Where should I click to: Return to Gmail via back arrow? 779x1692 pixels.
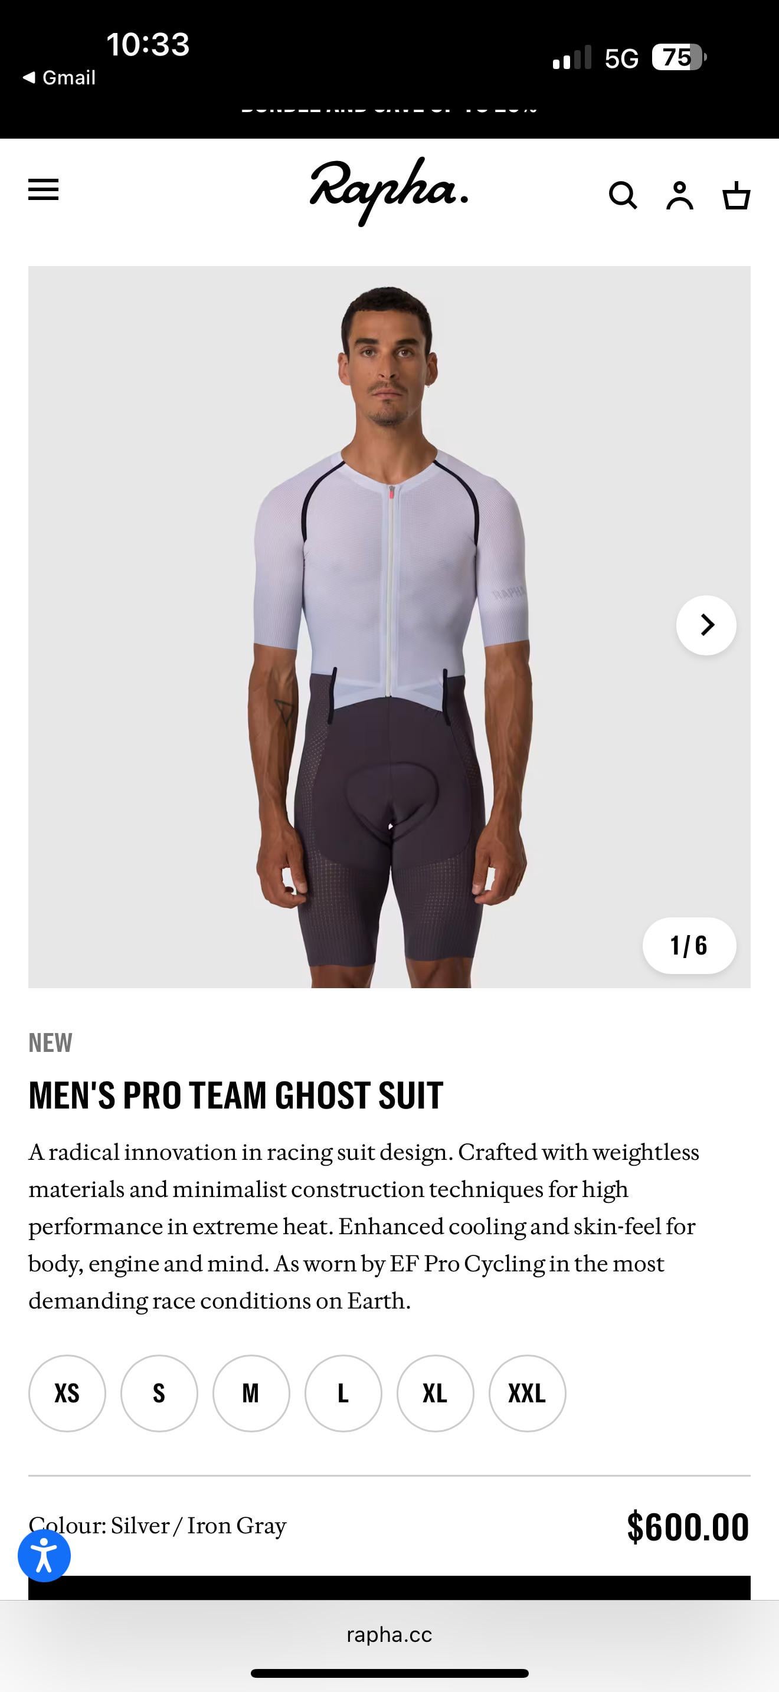pyautogui.click(x=59, y=77)
